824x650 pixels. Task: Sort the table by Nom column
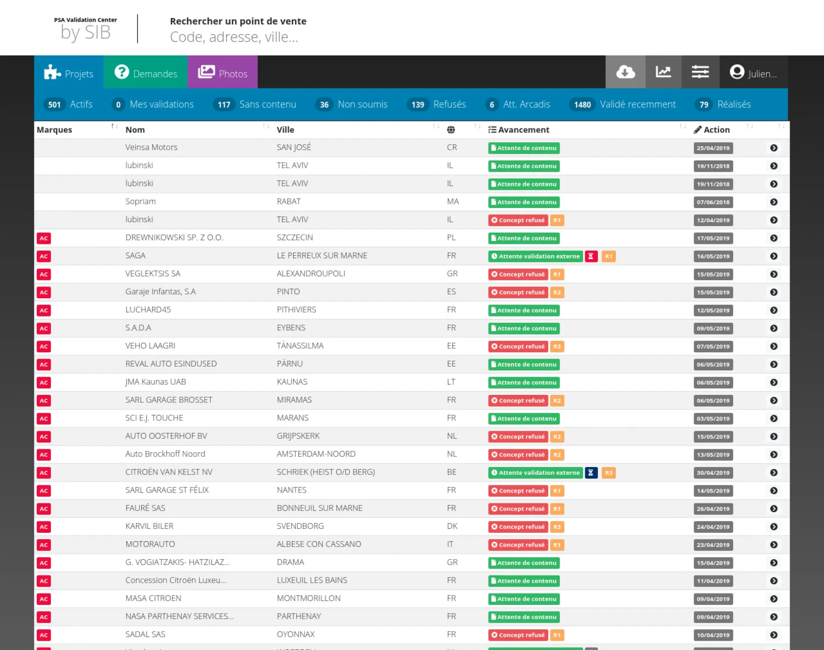tap(266, 127)
